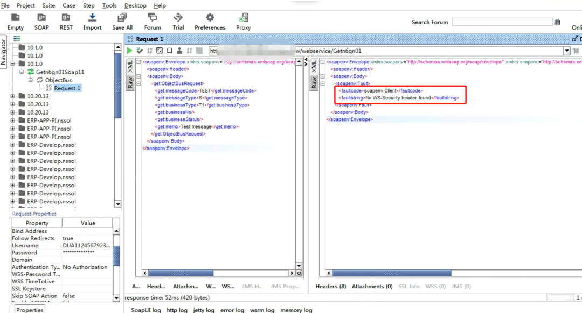Open the response Headers (8) tab

click(x=331, y=286)
